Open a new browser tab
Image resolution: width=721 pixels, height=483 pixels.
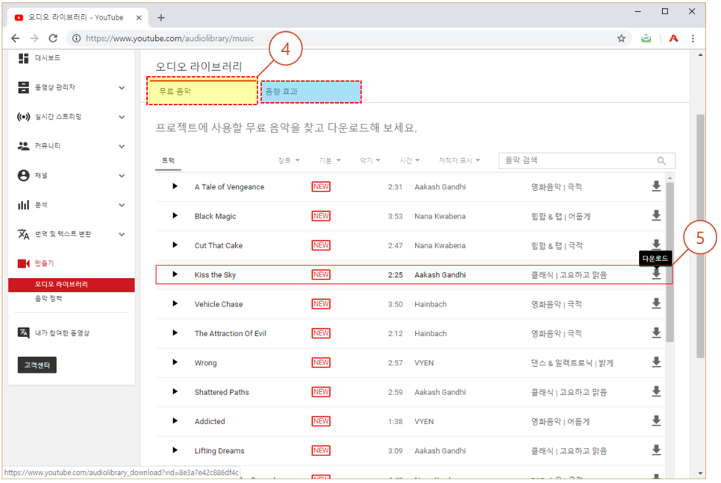pos(161,18)
